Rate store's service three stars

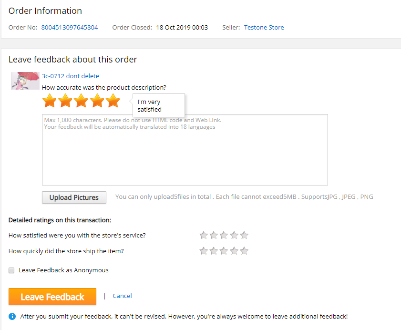click(224, 235)
